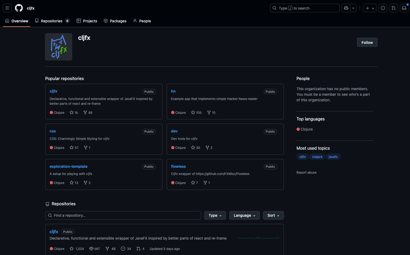
Task: Switch to the Repositories tab
Action: (52, 21)
